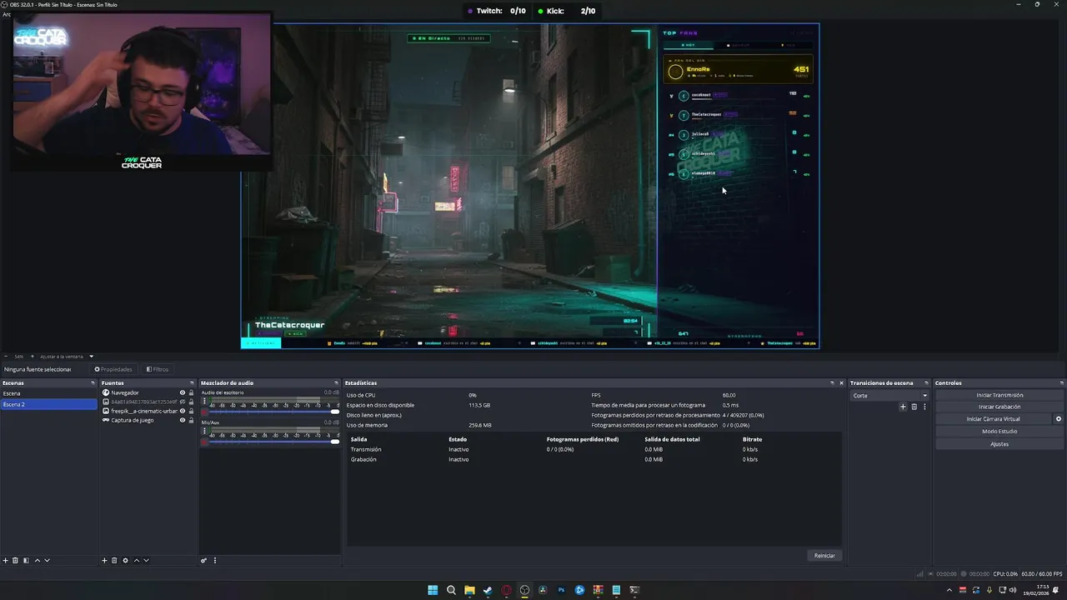Click Iniciar Transmisión button

click(x=999, y=395)
